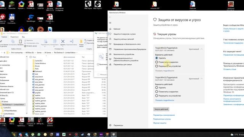
Task: Switch to Главная tab in Explorer ribbon
Action: click(4, 37)
